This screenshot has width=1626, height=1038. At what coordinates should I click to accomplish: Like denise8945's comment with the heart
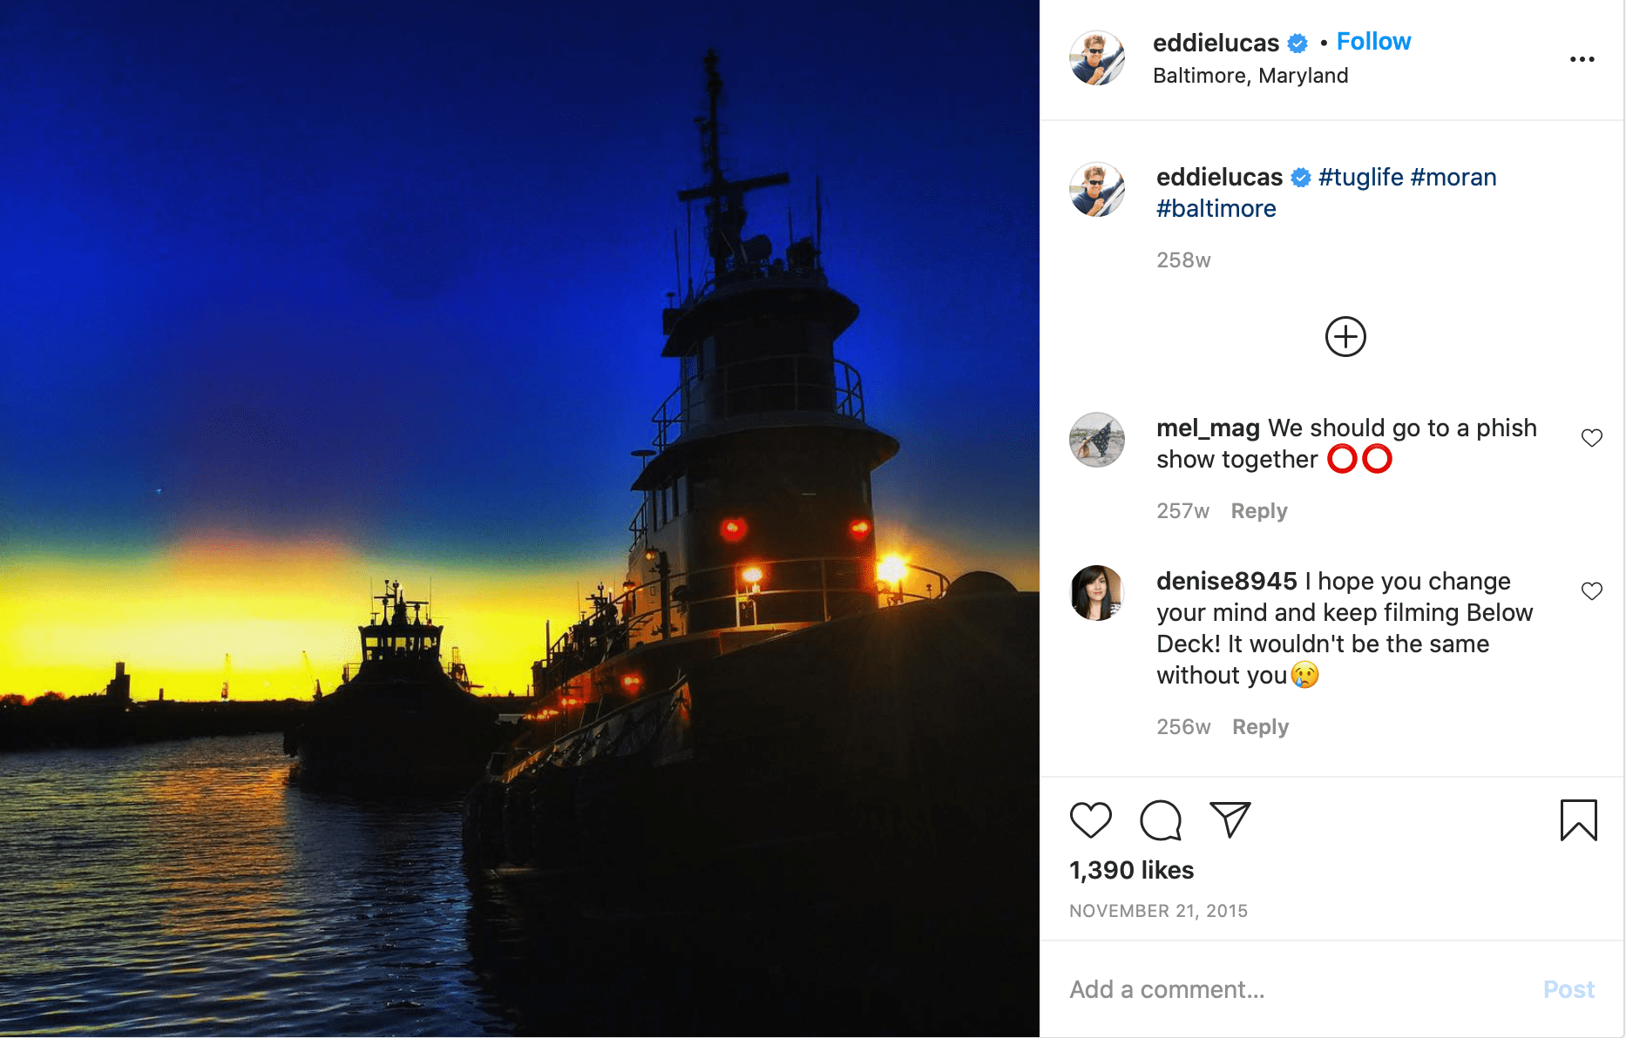click(1592, 590)
